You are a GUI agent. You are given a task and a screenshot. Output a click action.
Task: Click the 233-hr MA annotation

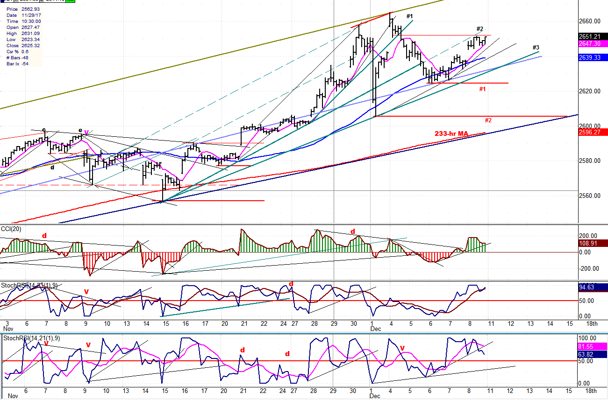click(x=451, y=134)
